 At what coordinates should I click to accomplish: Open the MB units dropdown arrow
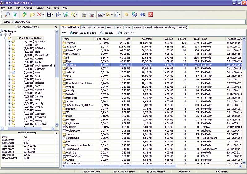104,15
